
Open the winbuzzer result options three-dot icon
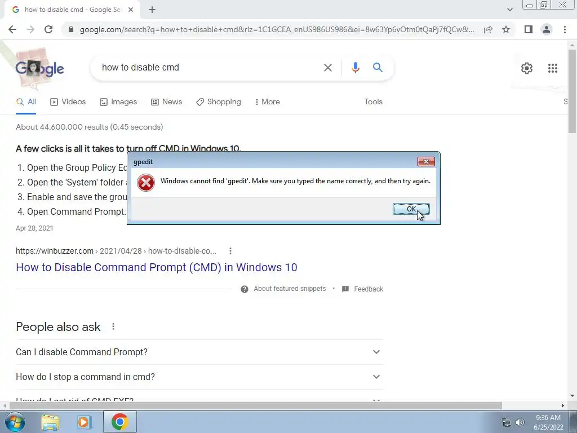230,251
